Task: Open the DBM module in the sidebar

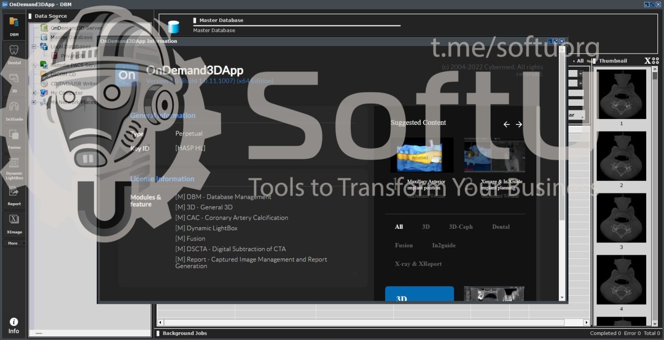Action: click(x=14, y=27)
